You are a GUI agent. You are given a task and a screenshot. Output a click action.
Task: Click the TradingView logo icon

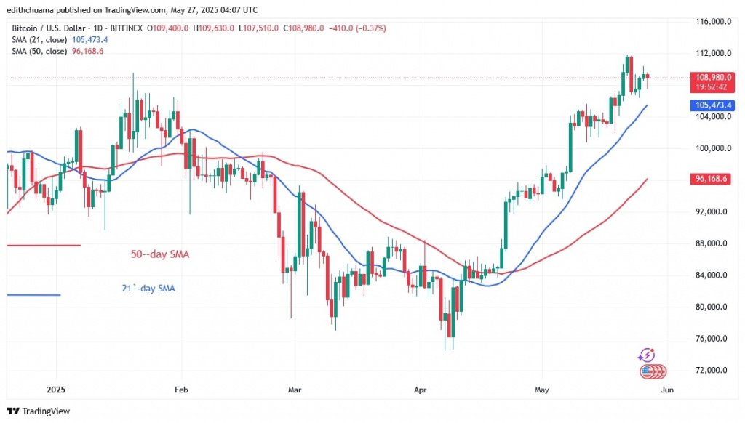tap(14, 411)
